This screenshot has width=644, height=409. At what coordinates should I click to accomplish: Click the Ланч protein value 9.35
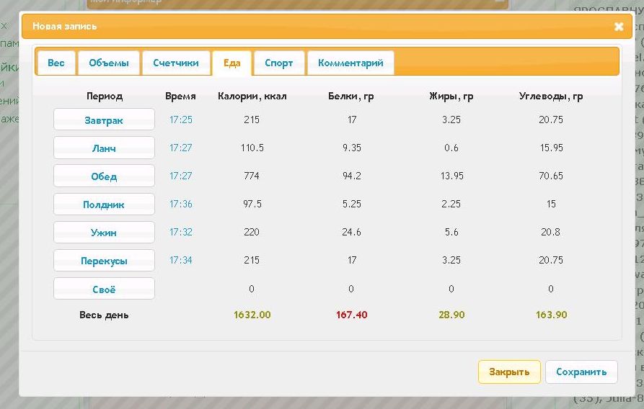(352, 148)
